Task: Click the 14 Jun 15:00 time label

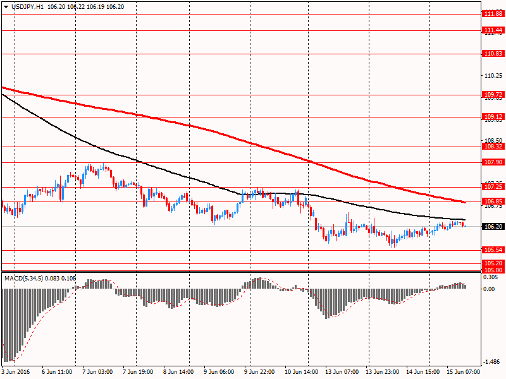Action: coord(423,372)
